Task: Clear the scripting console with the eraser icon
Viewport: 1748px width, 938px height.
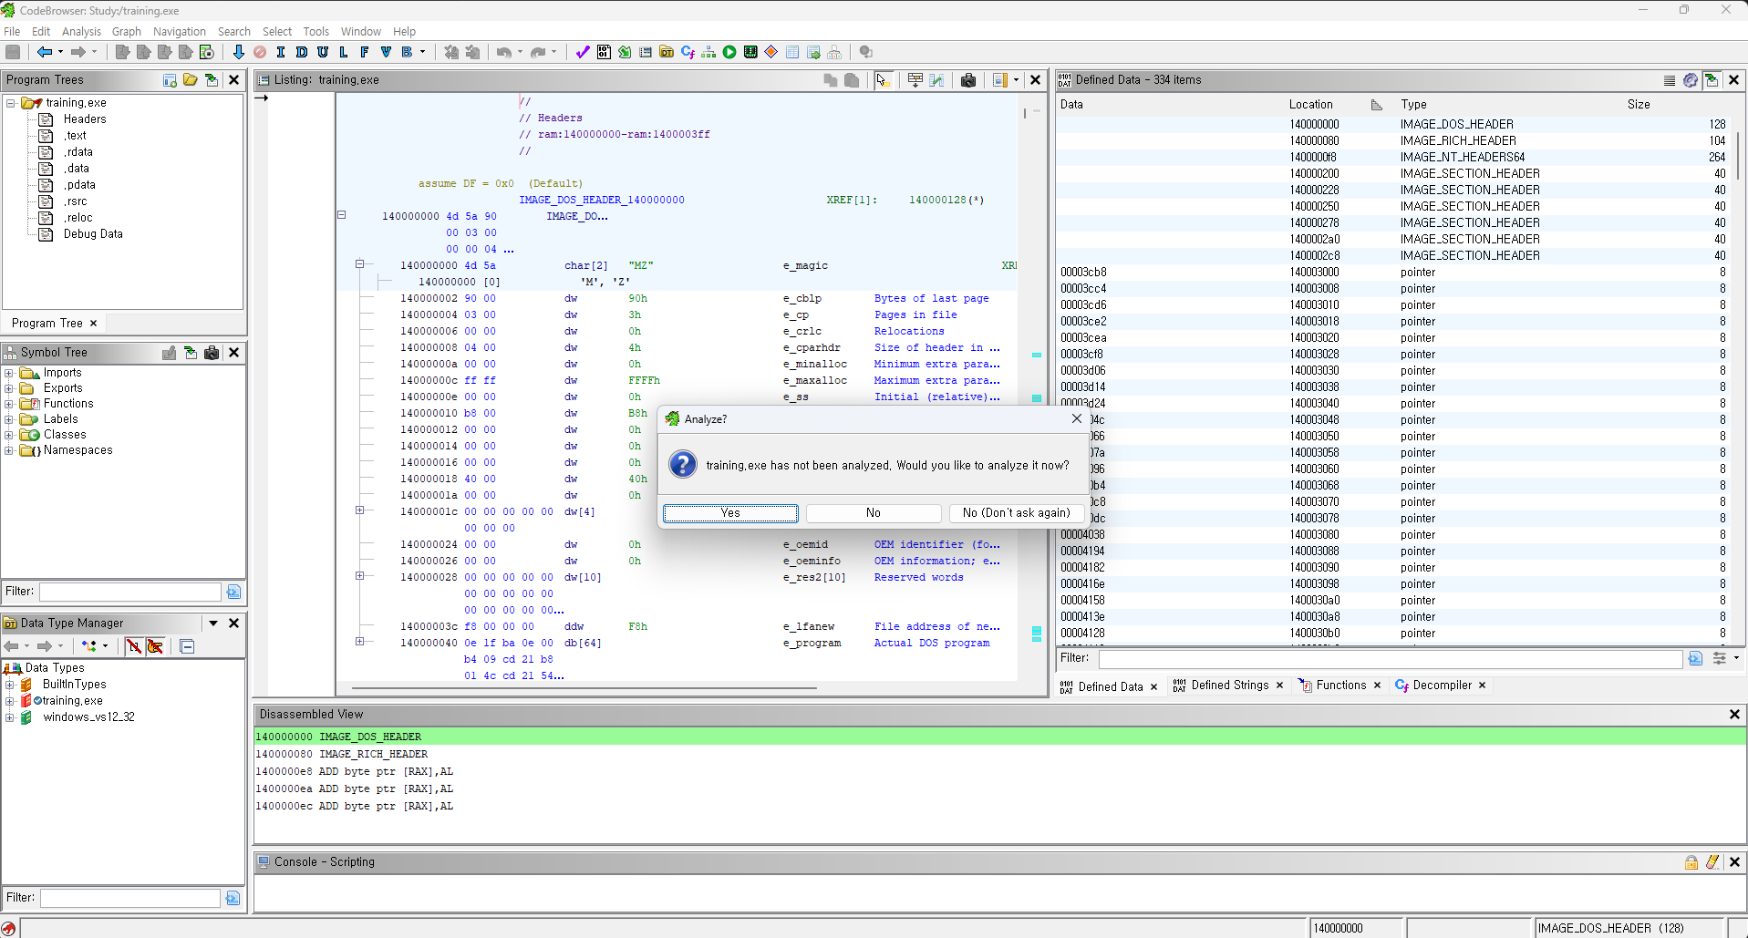Action: pyautogui.click(x=1712, y=861)
